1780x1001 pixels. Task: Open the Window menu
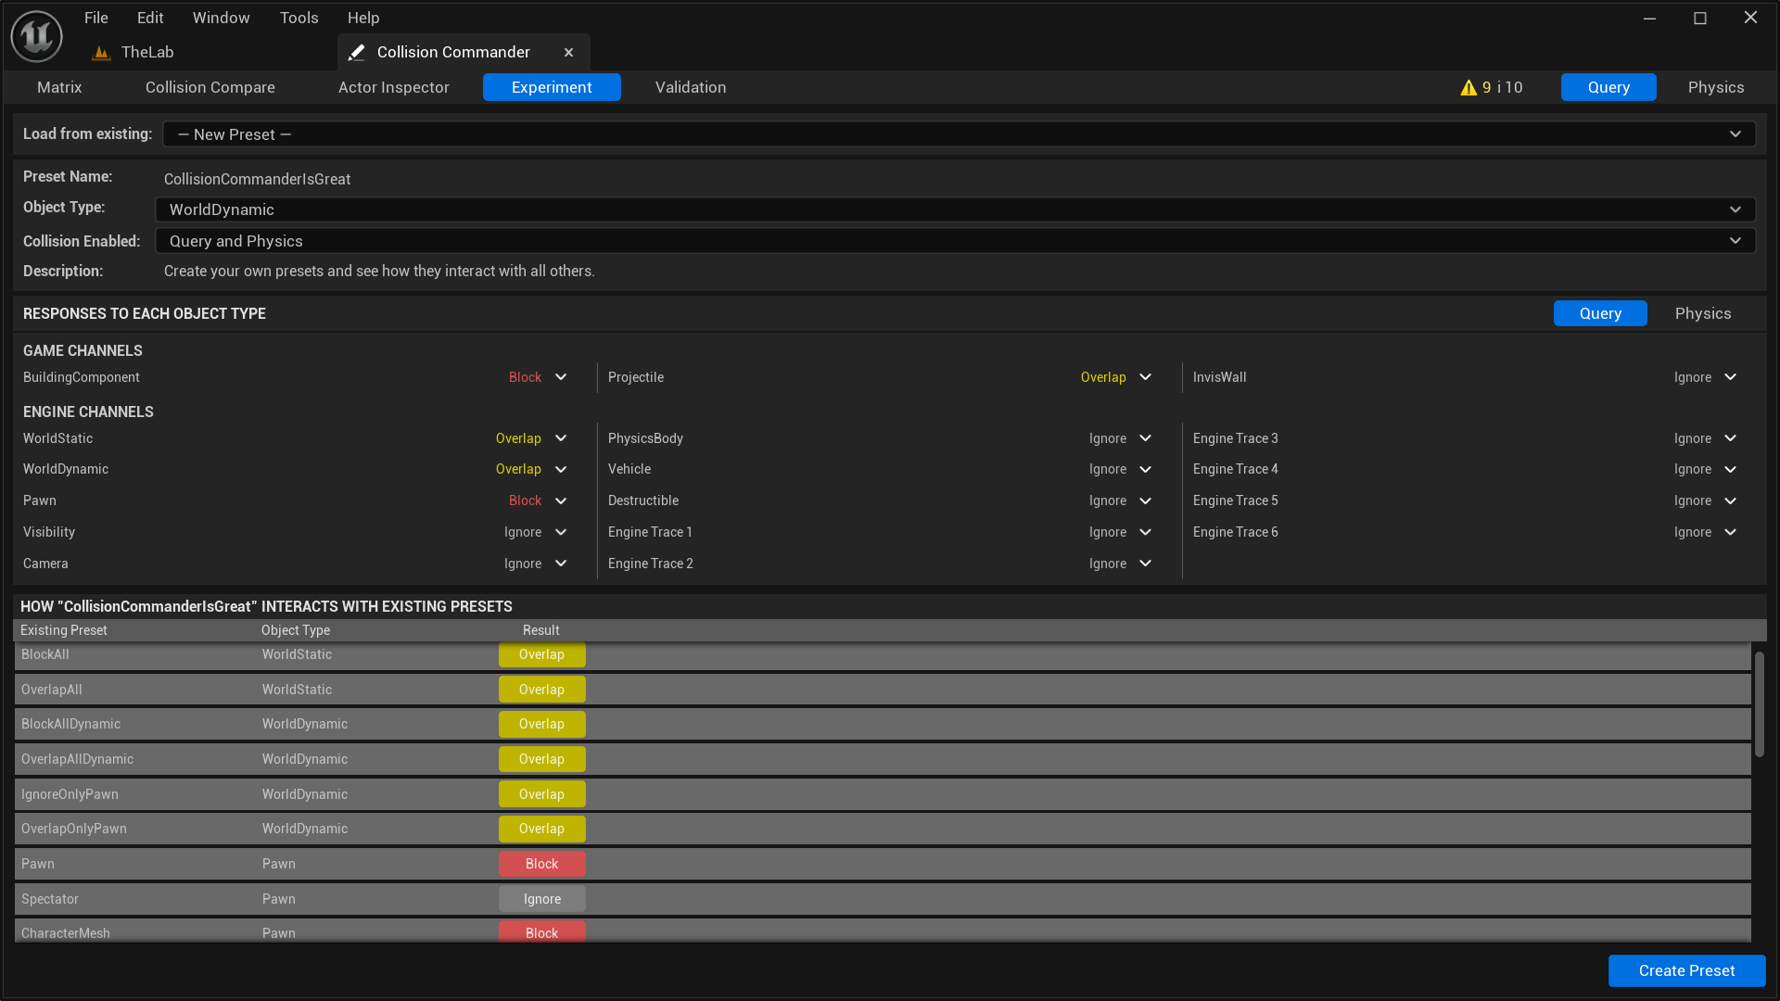point(221,18)
